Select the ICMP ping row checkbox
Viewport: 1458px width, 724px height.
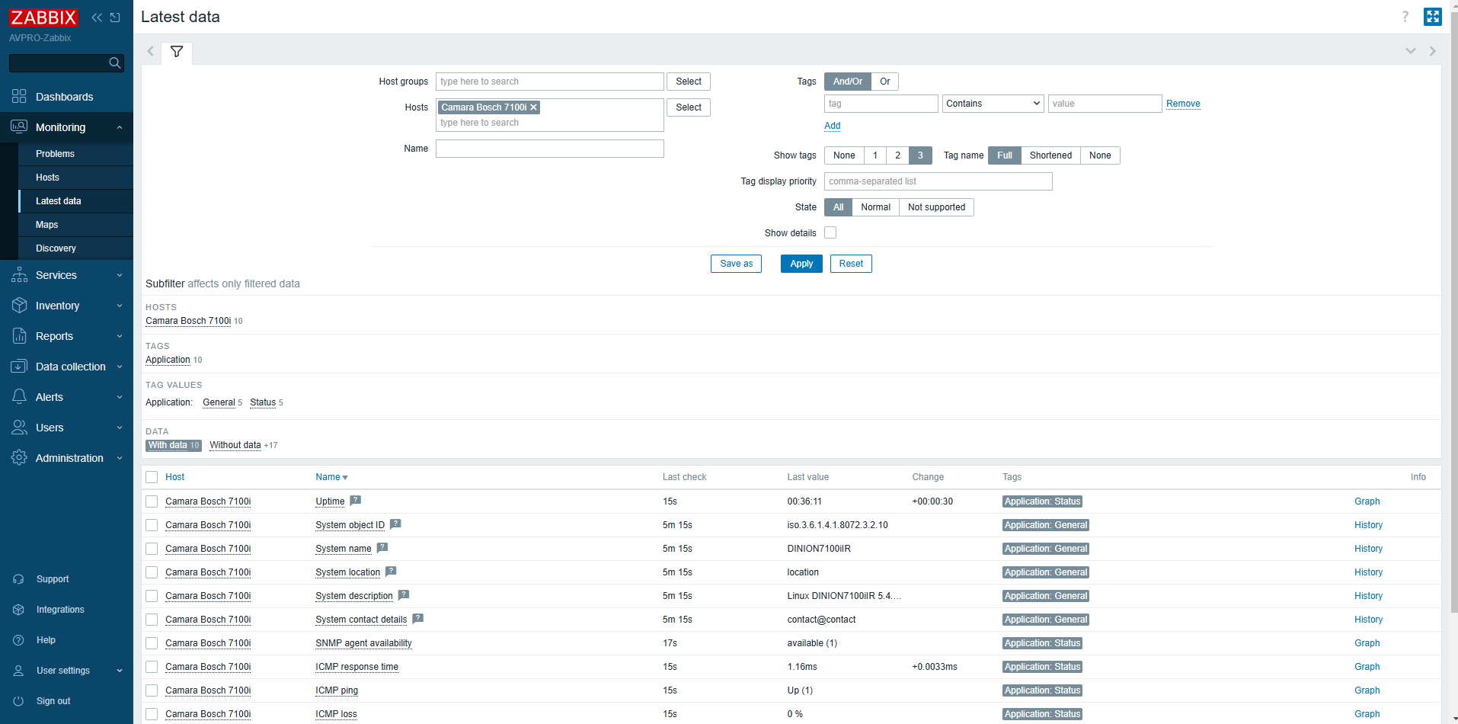click(152, 690)
